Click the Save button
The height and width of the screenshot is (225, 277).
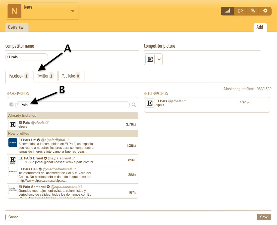point(264,217)
